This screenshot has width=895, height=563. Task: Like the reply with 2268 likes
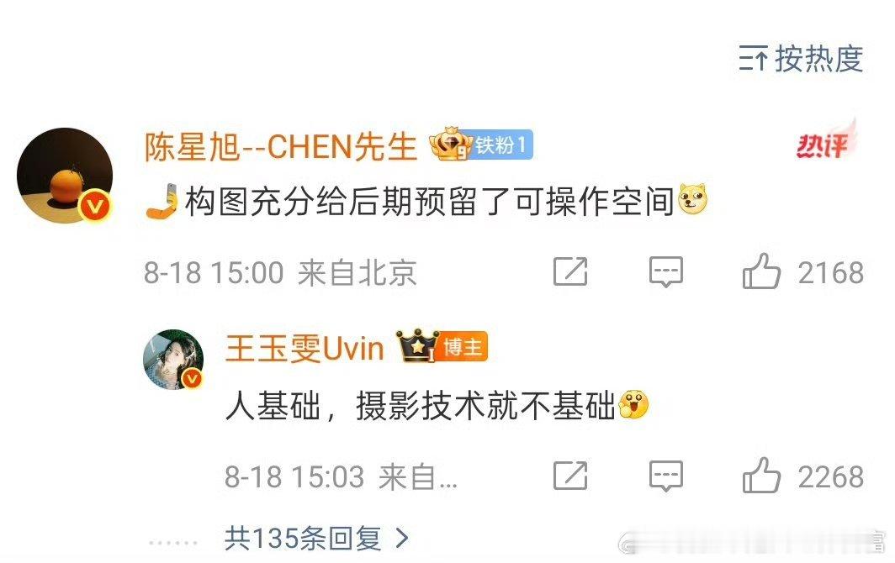pos(761,475)
